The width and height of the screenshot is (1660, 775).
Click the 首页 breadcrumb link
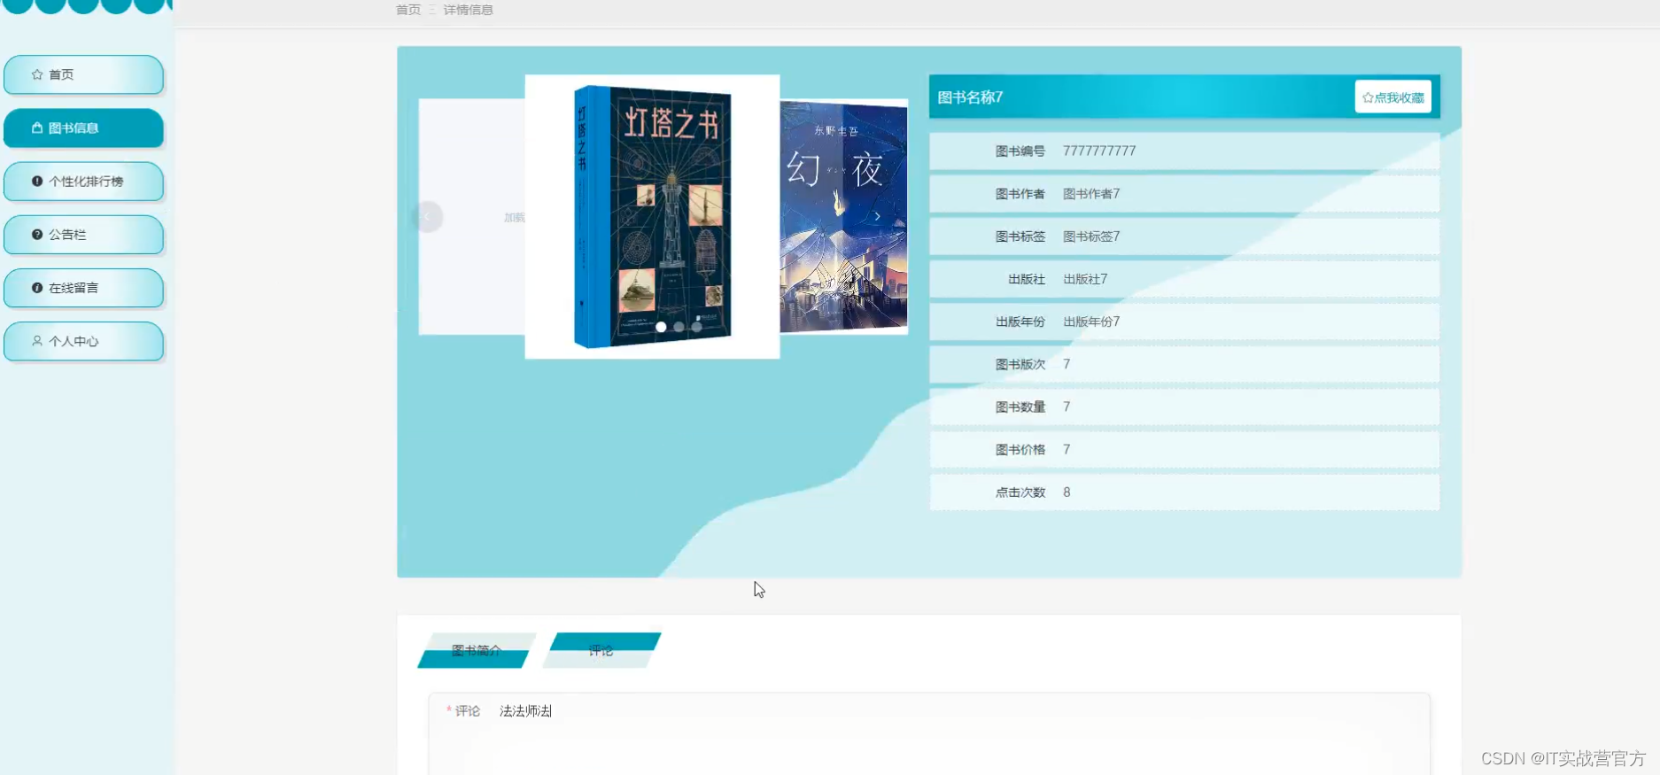point(408,10)
